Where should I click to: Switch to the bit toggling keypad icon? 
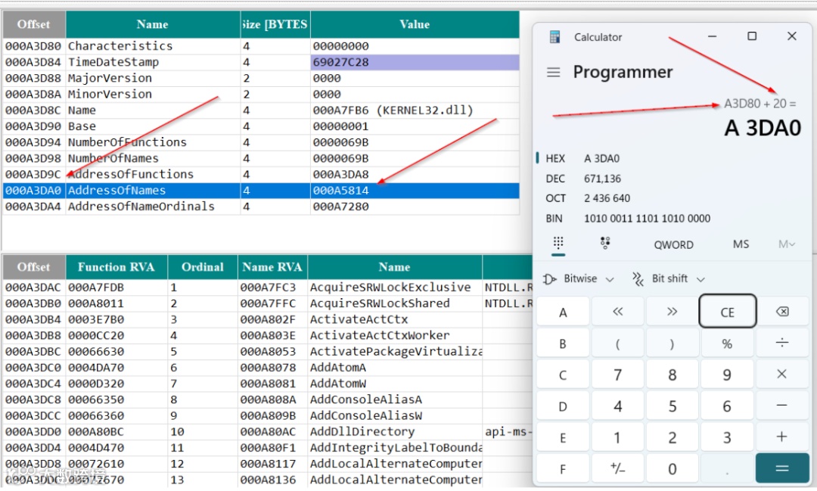pyautogui.click(x=605, y=244)
